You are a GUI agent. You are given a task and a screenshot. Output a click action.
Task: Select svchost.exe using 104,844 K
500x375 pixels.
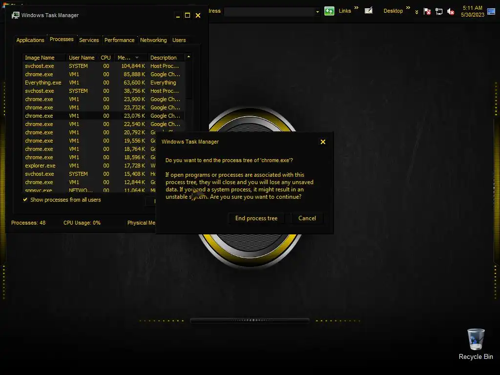(x=104, y=66)
